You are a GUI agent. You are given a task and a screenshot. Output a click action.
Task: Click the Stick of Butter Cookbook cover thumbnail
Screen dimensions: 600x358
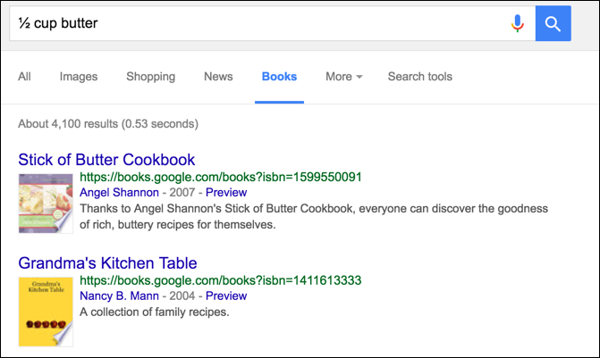(46, 204)
